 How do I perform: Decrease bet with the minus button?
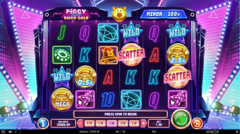pos(80,123)
